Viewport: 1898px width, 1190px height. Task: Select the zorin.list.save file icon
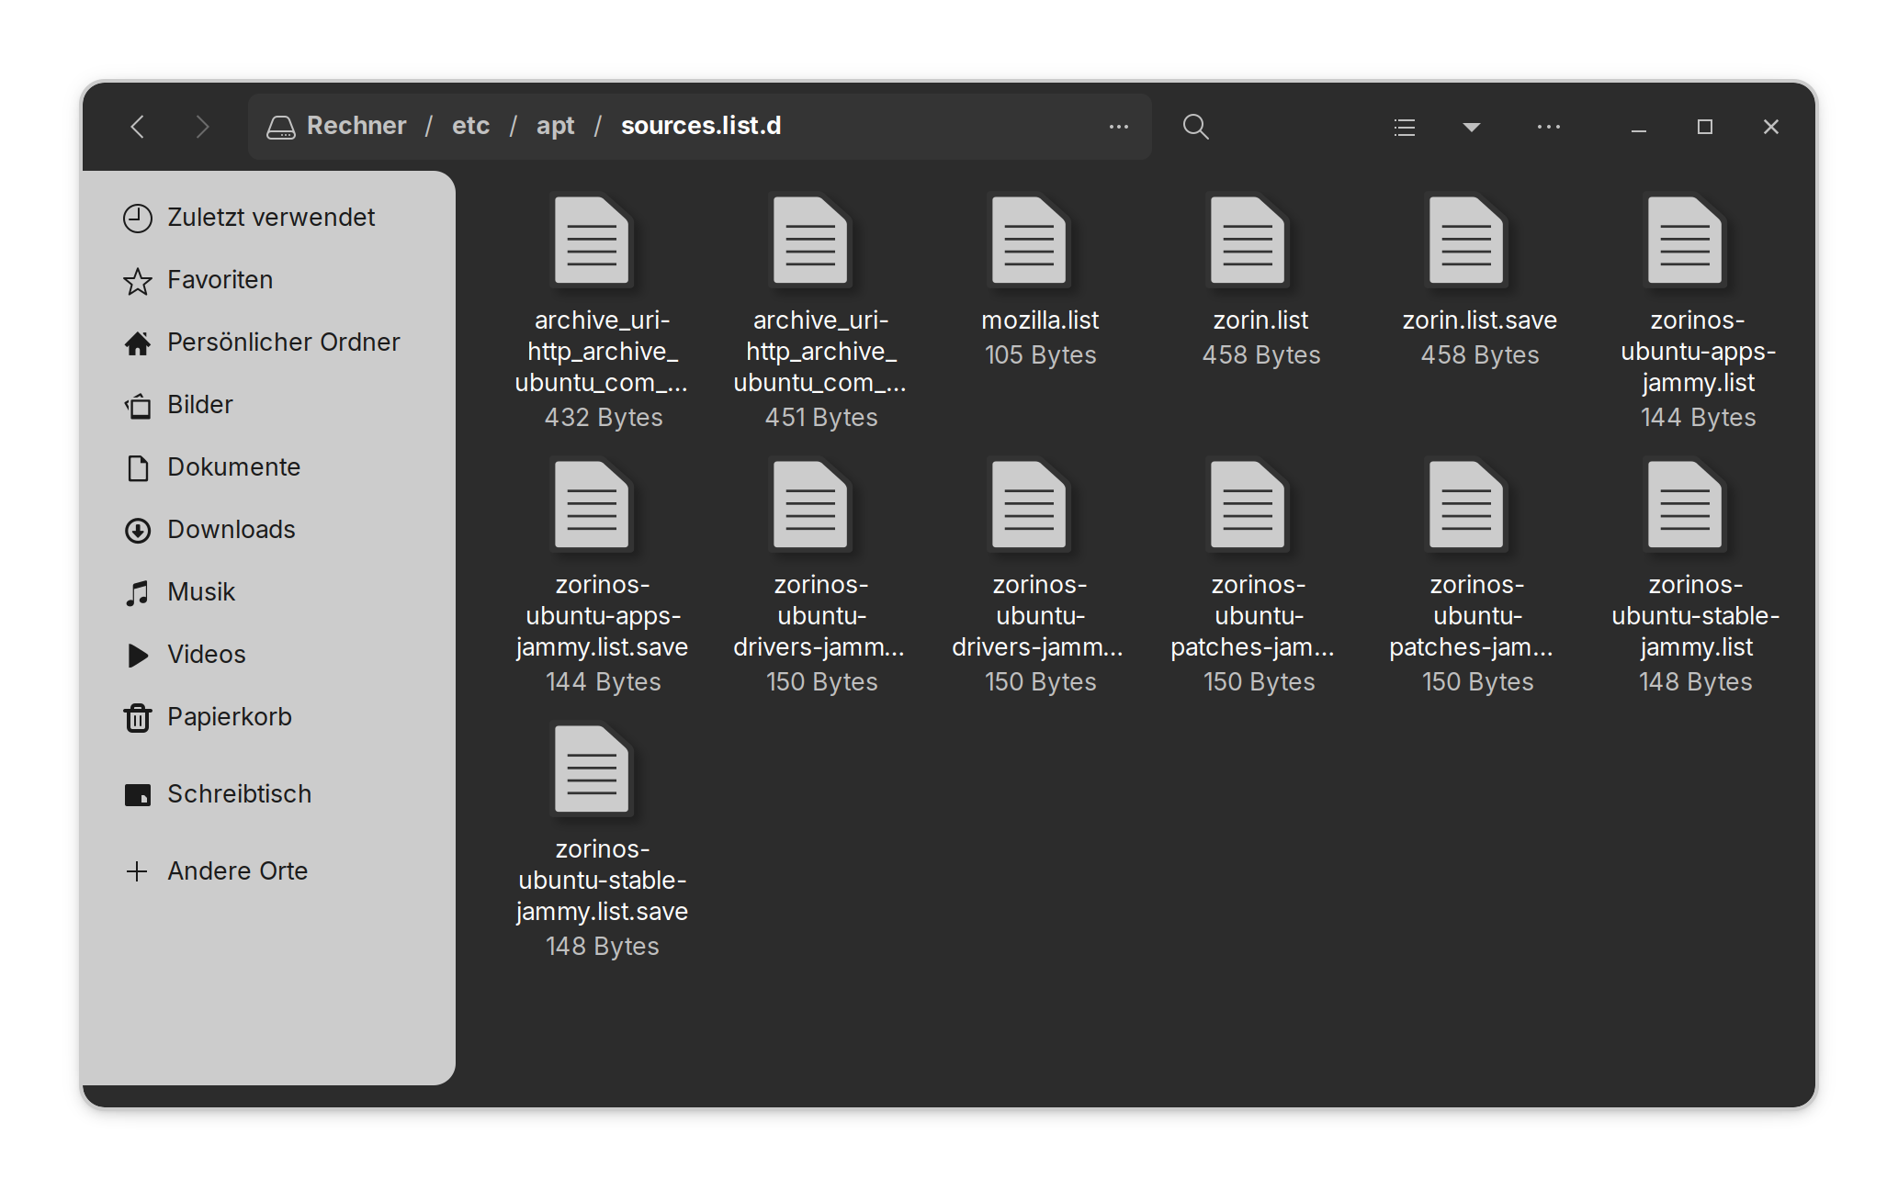click(x=1466, y=241)
